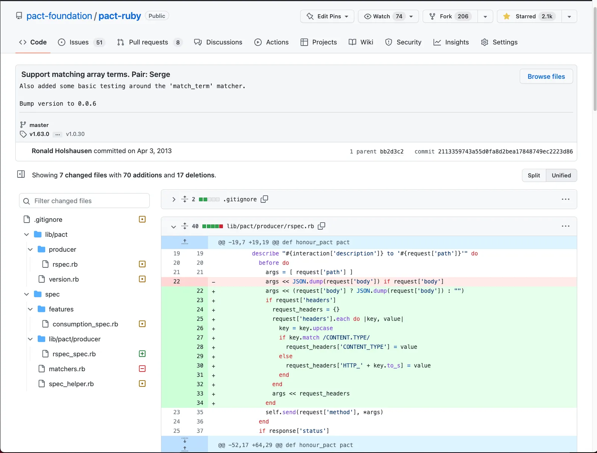Image resolution: width=597 pixels, height=453 pixels.
Task: Open the Code tab
Action: pos(33,42)
